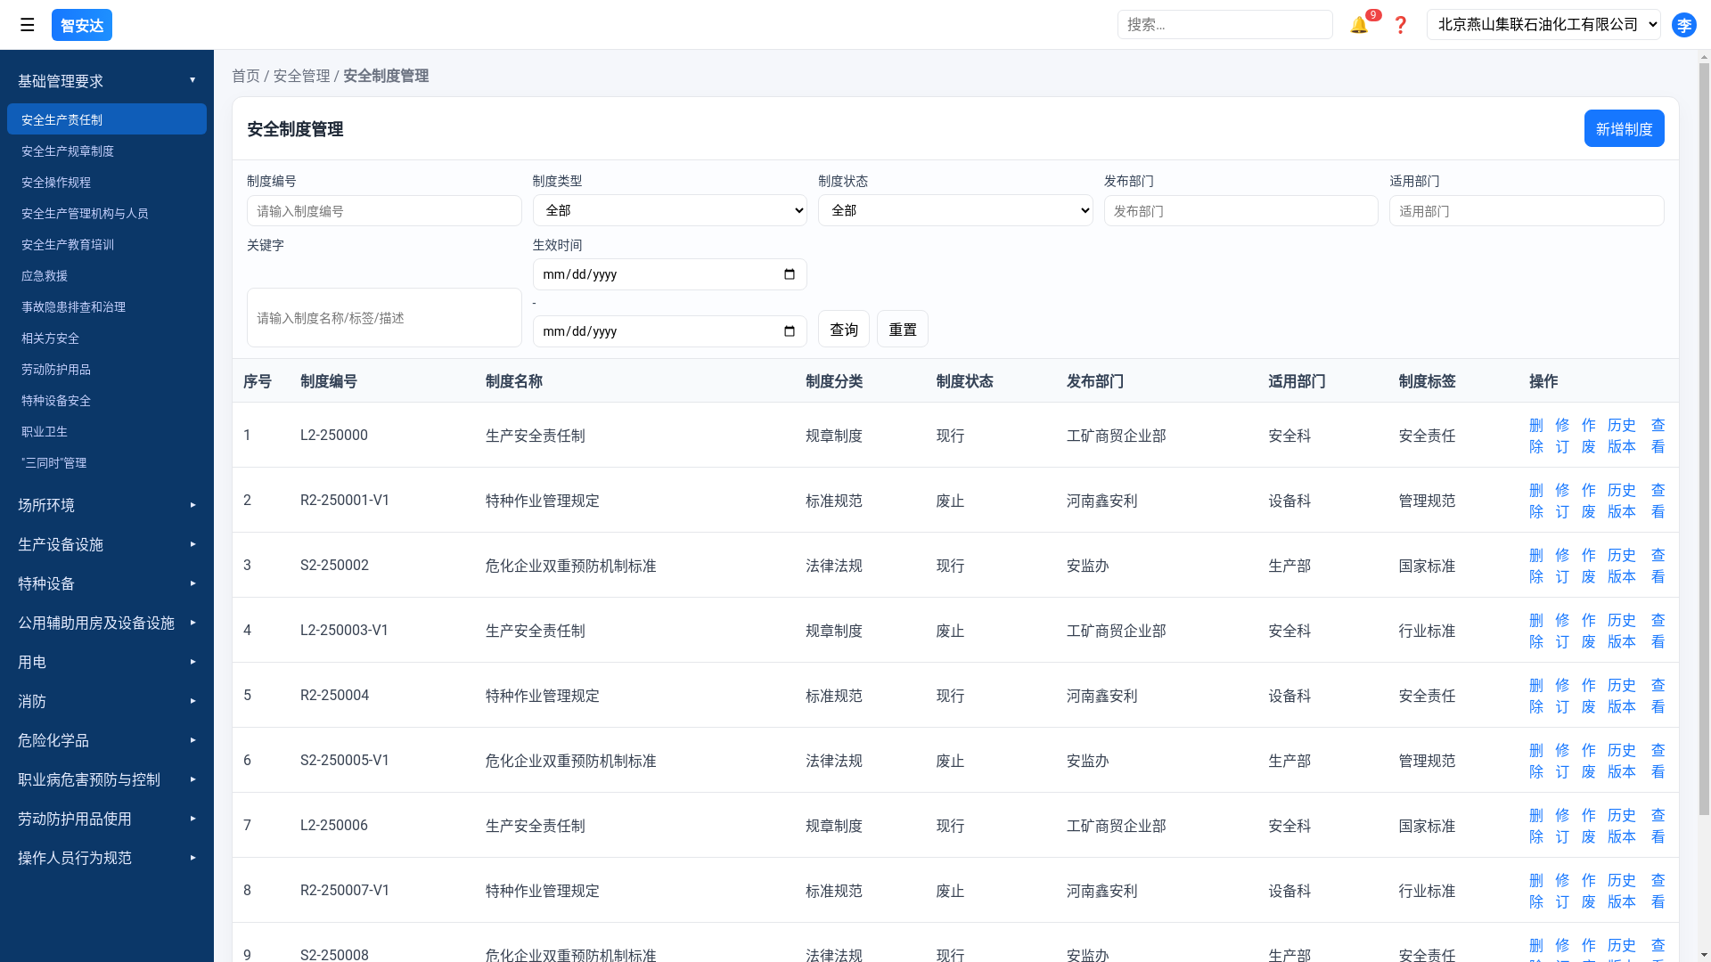Go to 首页 breadcrumb link
The height and width of the screenshot is (962, 1711).
(246, 76)
